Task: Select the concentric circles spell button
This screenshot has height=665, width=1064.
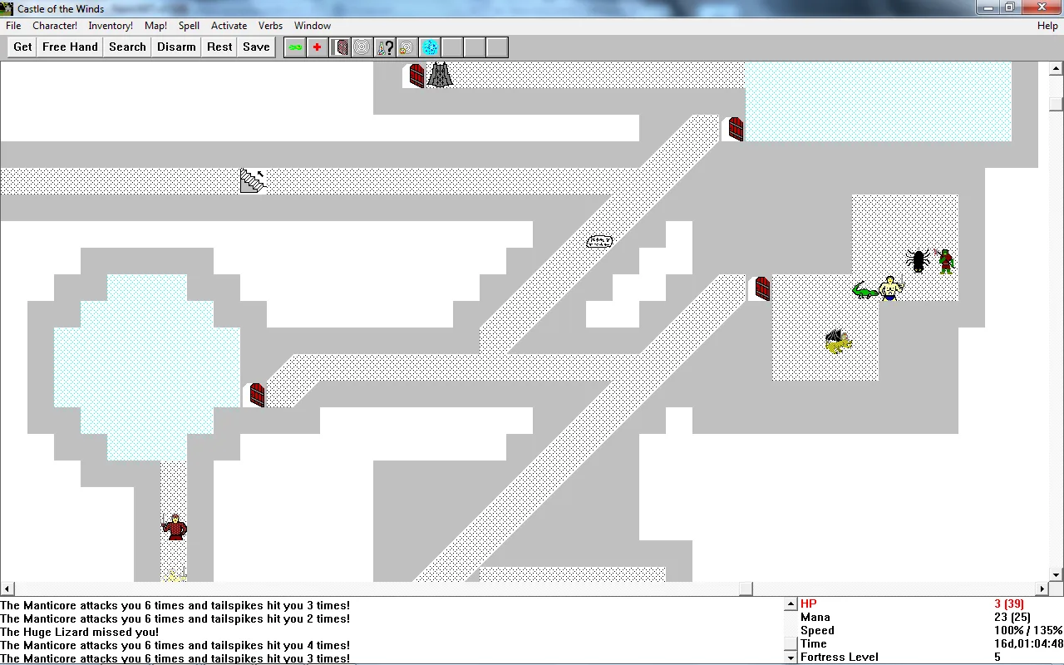Action: tap(362, 47)
